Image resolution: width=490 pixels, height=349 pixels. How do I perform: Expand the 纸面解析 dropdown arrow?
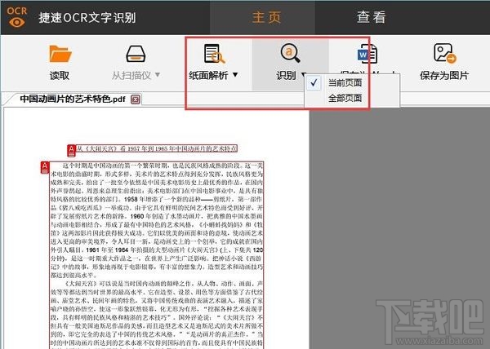pyautogui.click(x=235, y=75)
